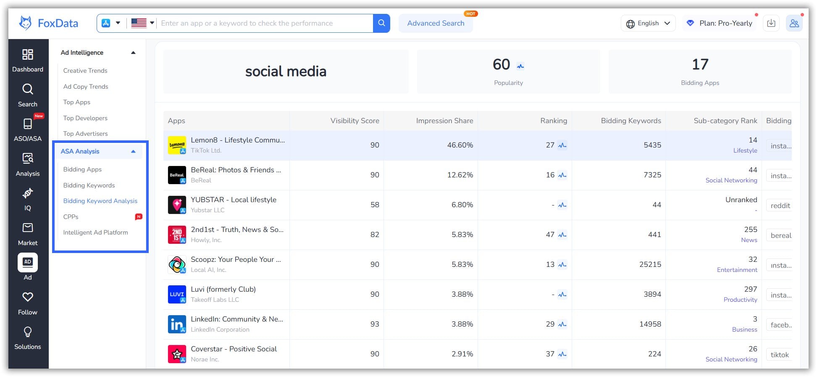The image size is (817, 377).
Task: Open the Solutions lightbulb icon
Action: coord(28,332)
